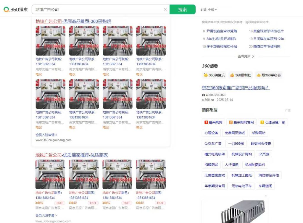Open hot search 日间谍在华获刑12年
The height and width of the screenshot is (223, 303).
click(x=269, y=39)
